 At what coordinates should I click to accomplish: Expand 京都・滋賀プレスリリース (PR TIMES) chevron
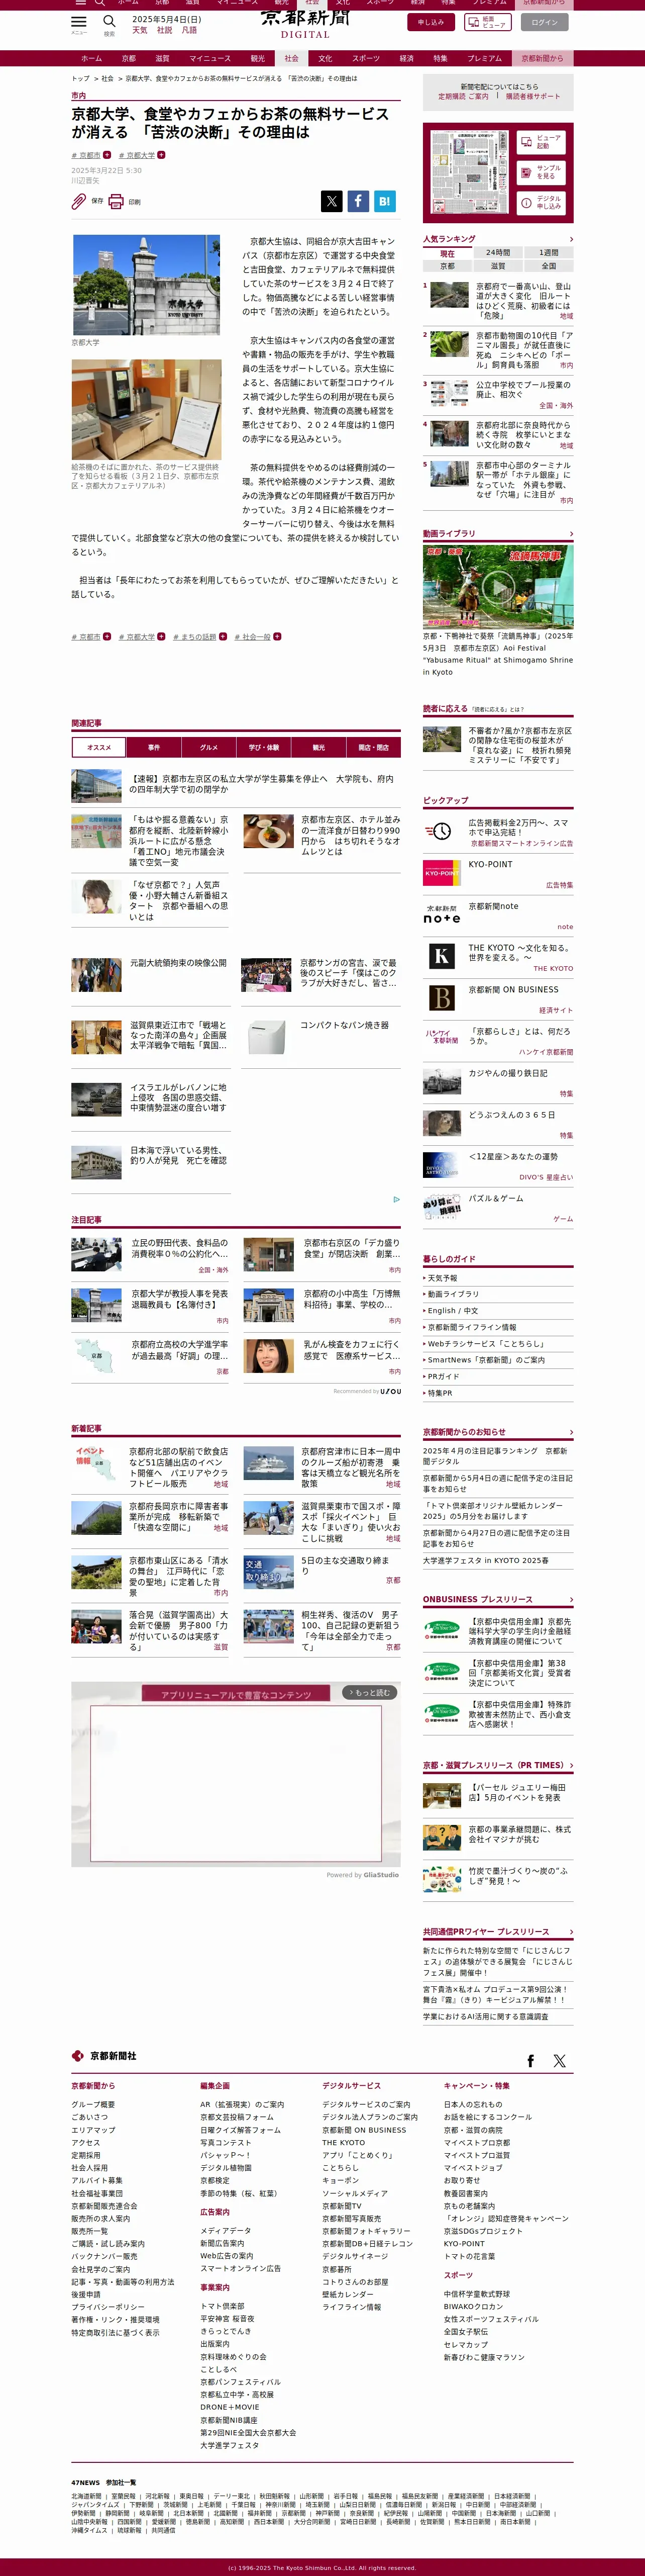click(x=571, y=1765)
